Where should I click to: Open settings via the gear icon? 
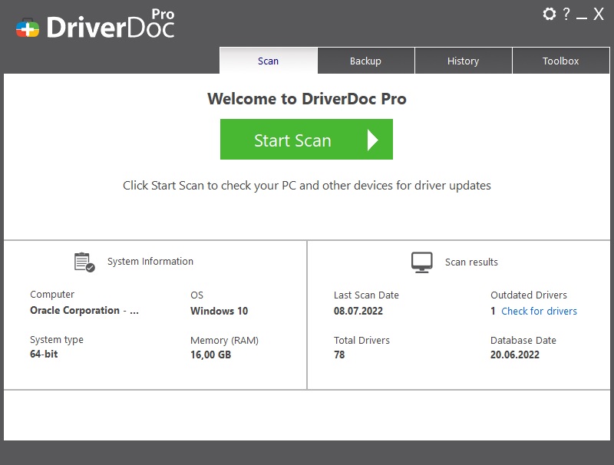[549, 14]
